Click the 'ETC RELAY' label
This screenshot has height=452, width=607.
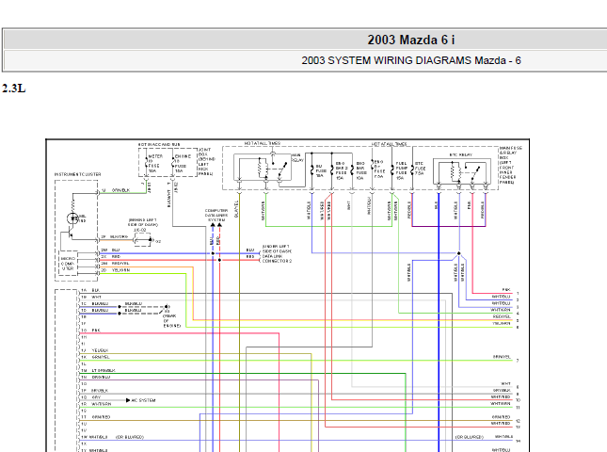click(460, 155)
